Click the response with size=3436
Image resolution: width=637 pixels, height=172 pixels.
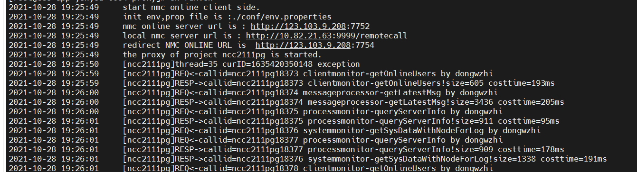pos(343,102)
